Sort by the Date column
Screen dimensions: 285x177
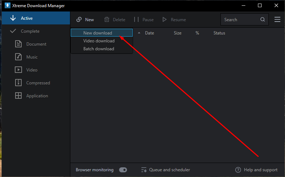[x=149, y=33]
